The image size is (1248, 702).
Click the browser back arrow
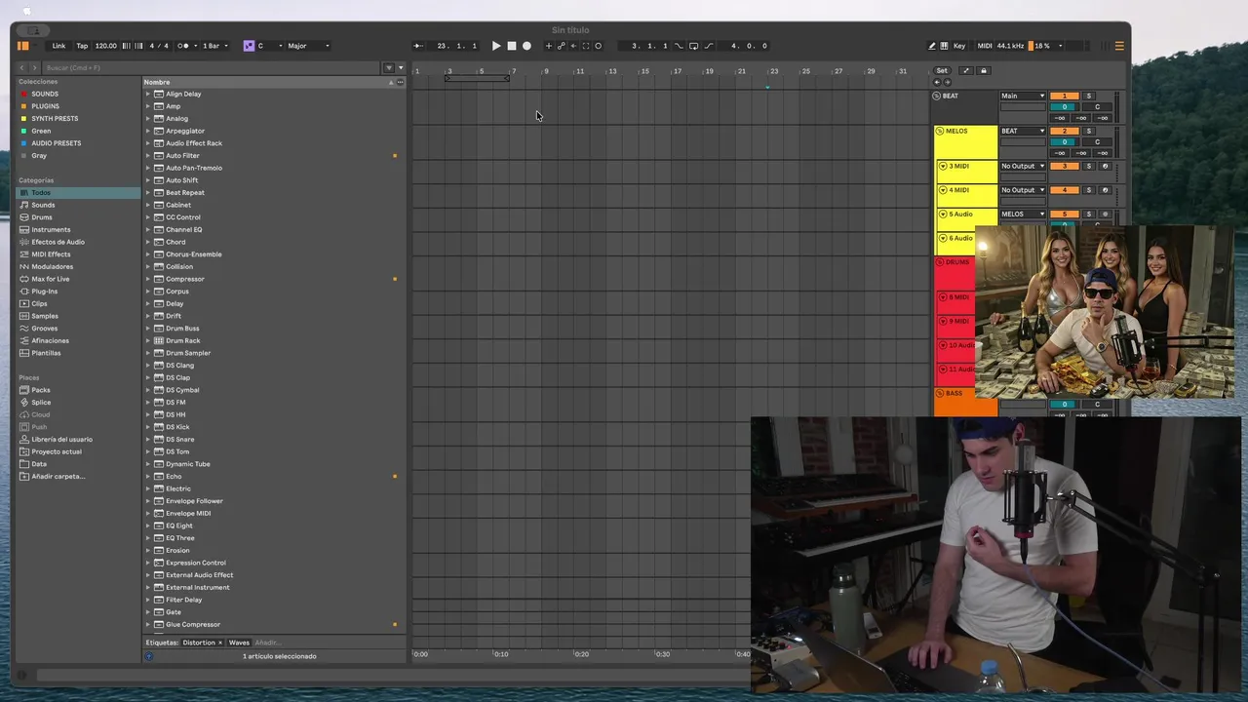pos(22,67)
